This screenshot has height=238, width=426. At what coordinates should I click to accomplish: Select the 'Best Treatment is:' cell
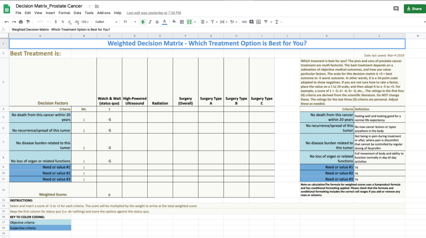[40, 54]
